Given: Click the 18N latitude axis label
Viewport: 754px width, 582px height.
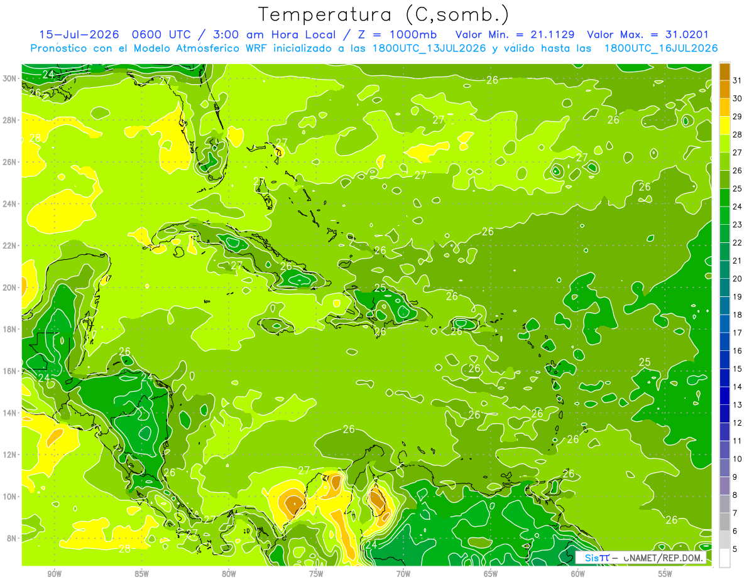Looking at the screenshot, I should tap(9, 329).
